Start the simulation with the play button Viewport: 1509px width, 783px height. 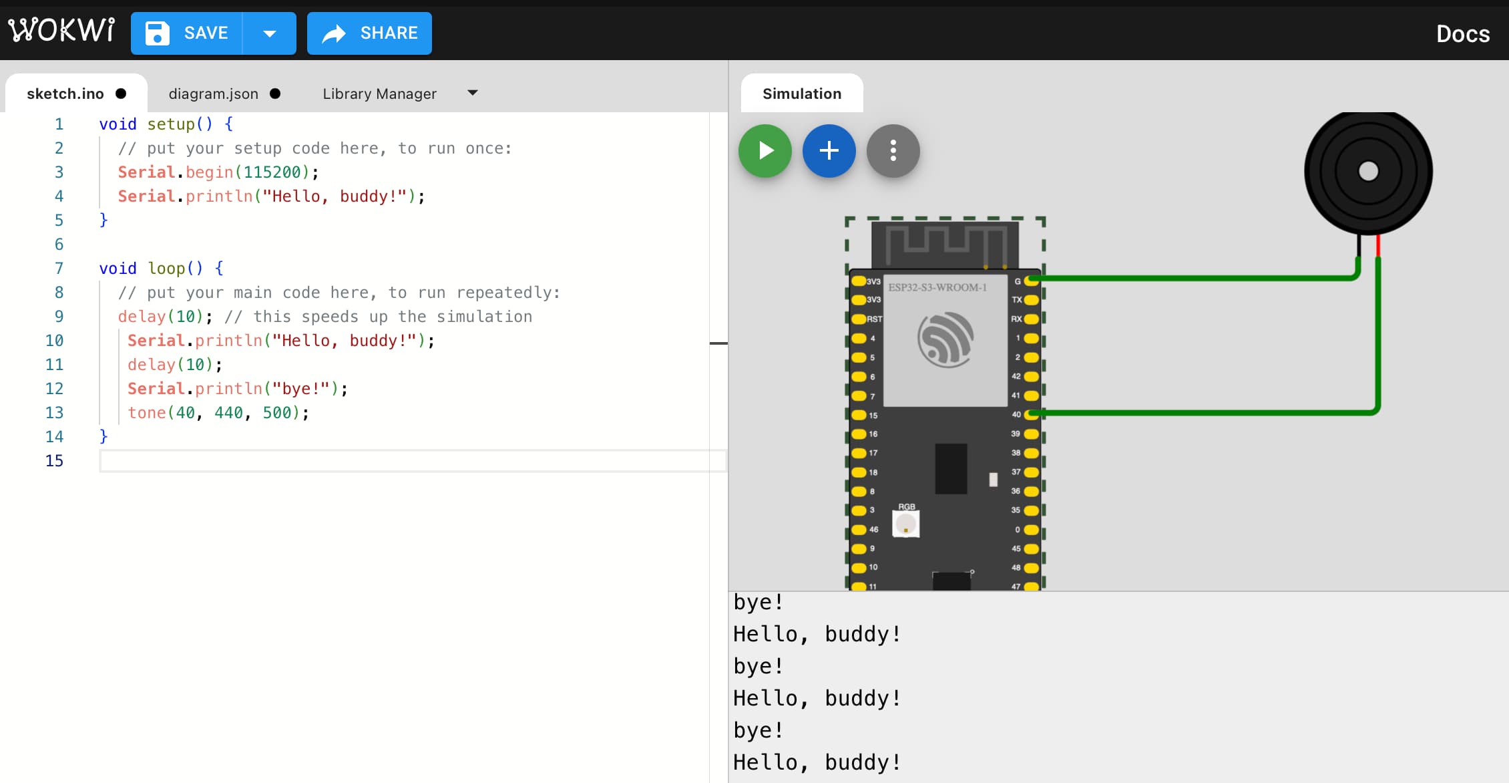click(x=765, y=151)
